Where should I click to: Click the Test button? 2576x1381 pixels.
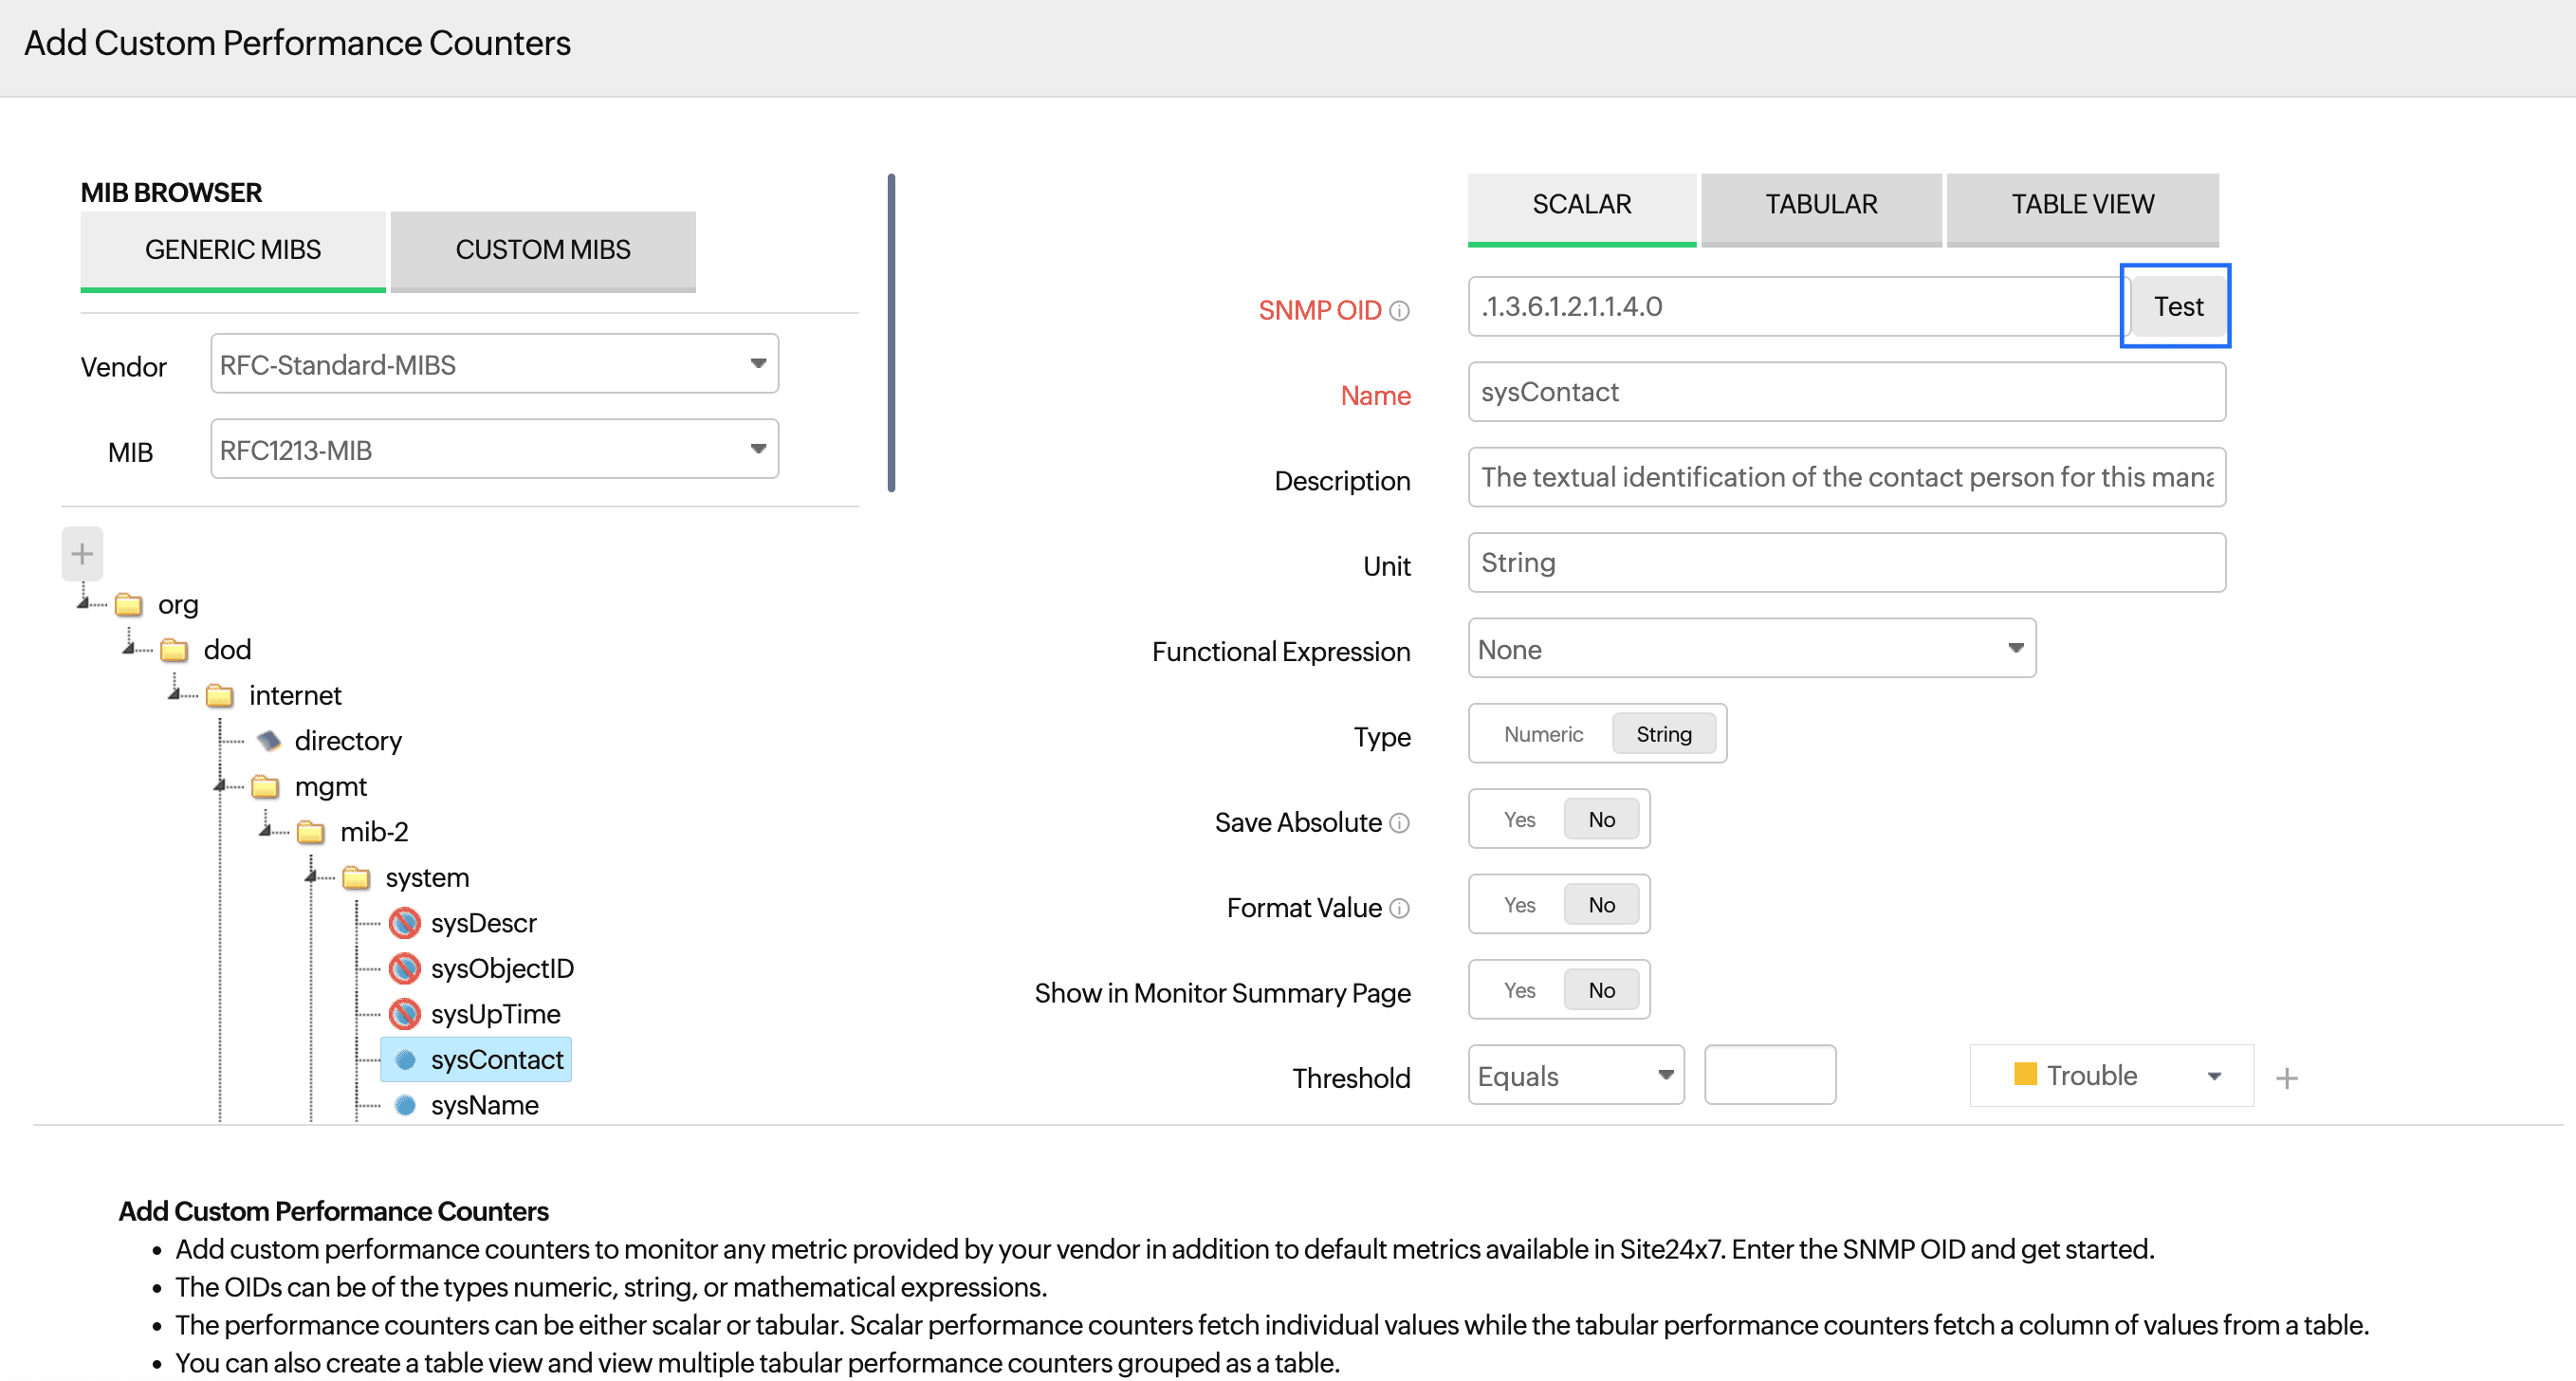point(2176,307)
